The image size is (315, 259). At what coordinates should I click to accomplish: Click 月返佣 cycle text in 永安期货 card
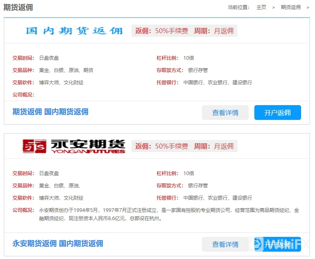[224, 146]
